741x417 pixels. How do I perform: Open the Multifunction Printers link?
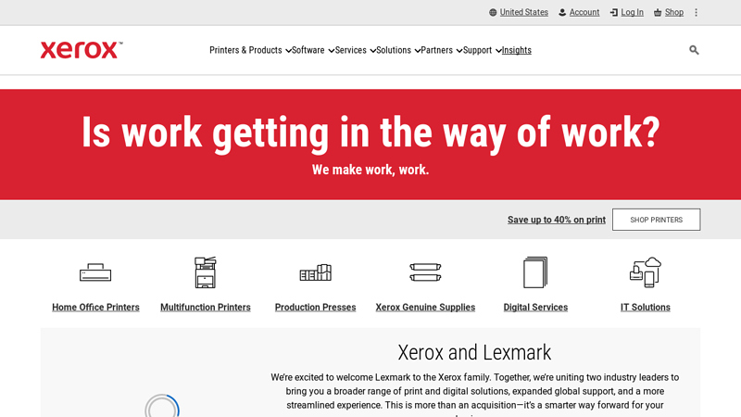205,308
